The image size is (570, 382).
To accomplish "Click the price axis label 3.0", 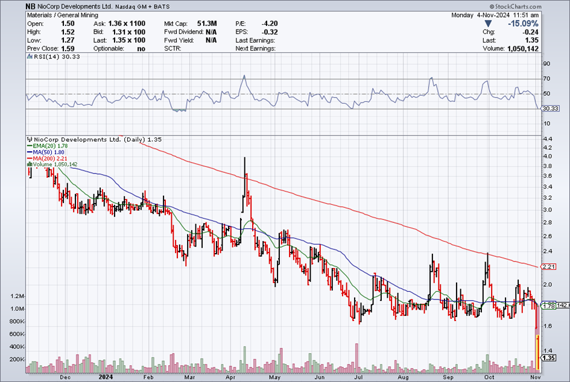I will point(547,210).
